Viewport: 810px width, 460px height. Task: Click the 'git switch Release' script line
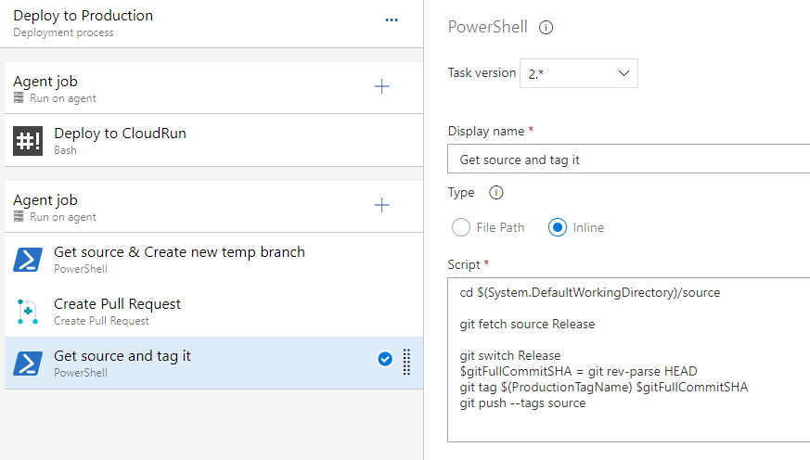point(510,356)
